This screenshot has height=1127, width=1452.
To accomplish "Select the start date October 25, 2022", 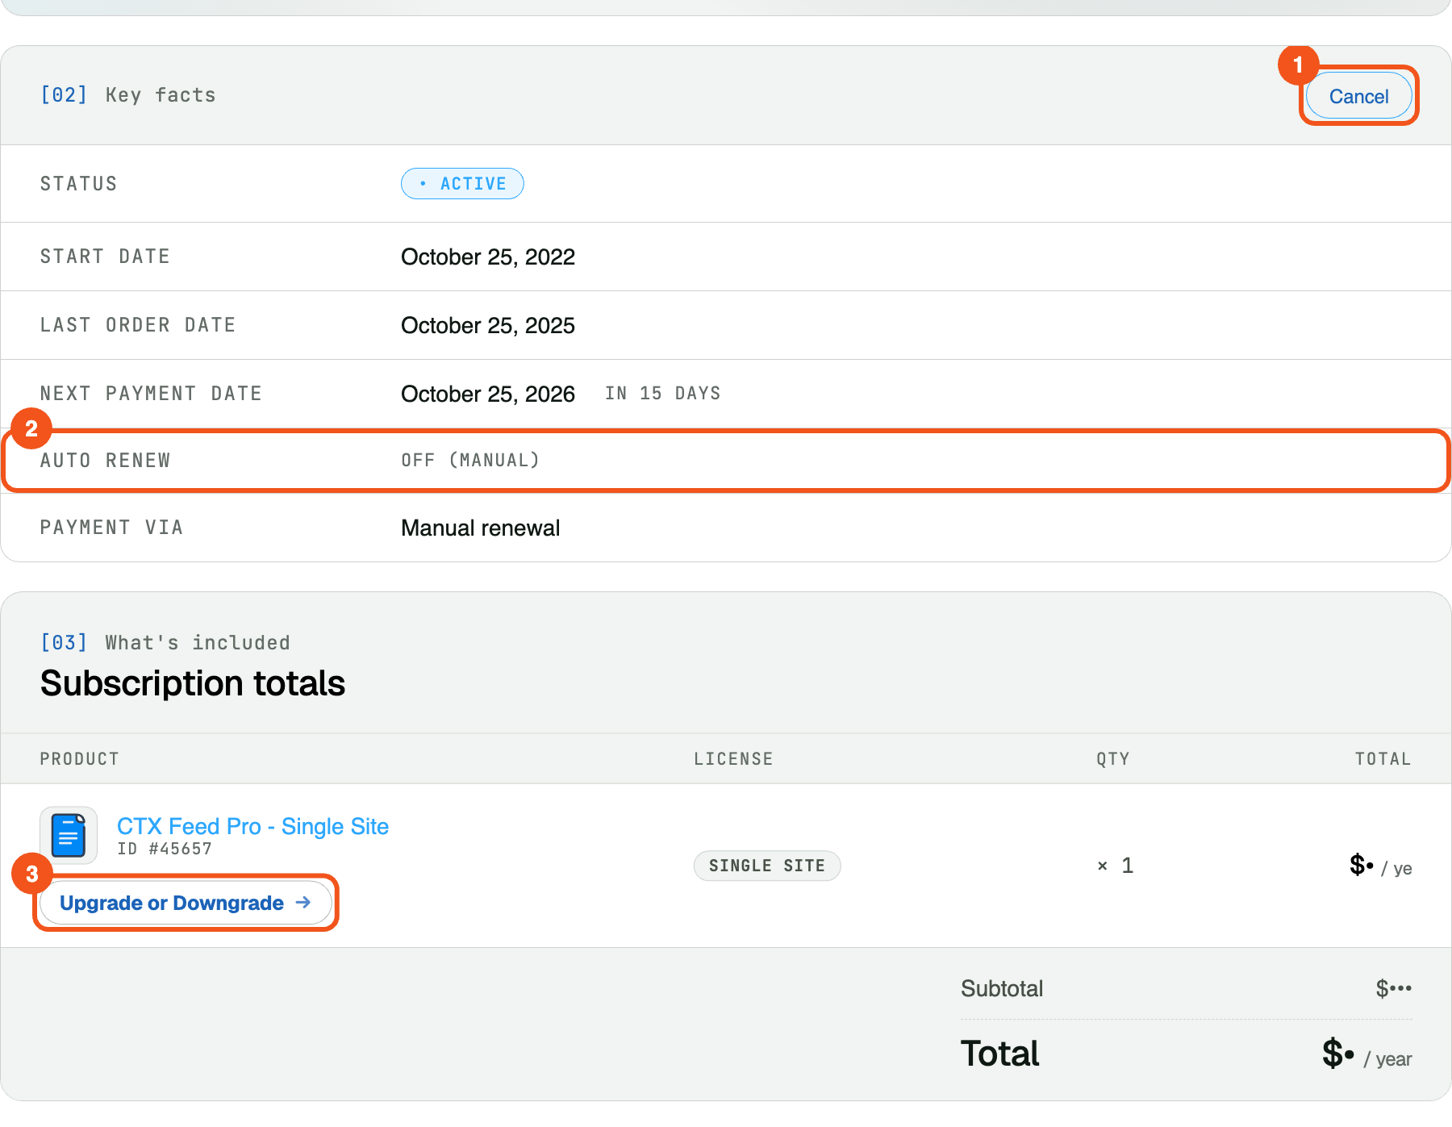I will click(488, 257).
